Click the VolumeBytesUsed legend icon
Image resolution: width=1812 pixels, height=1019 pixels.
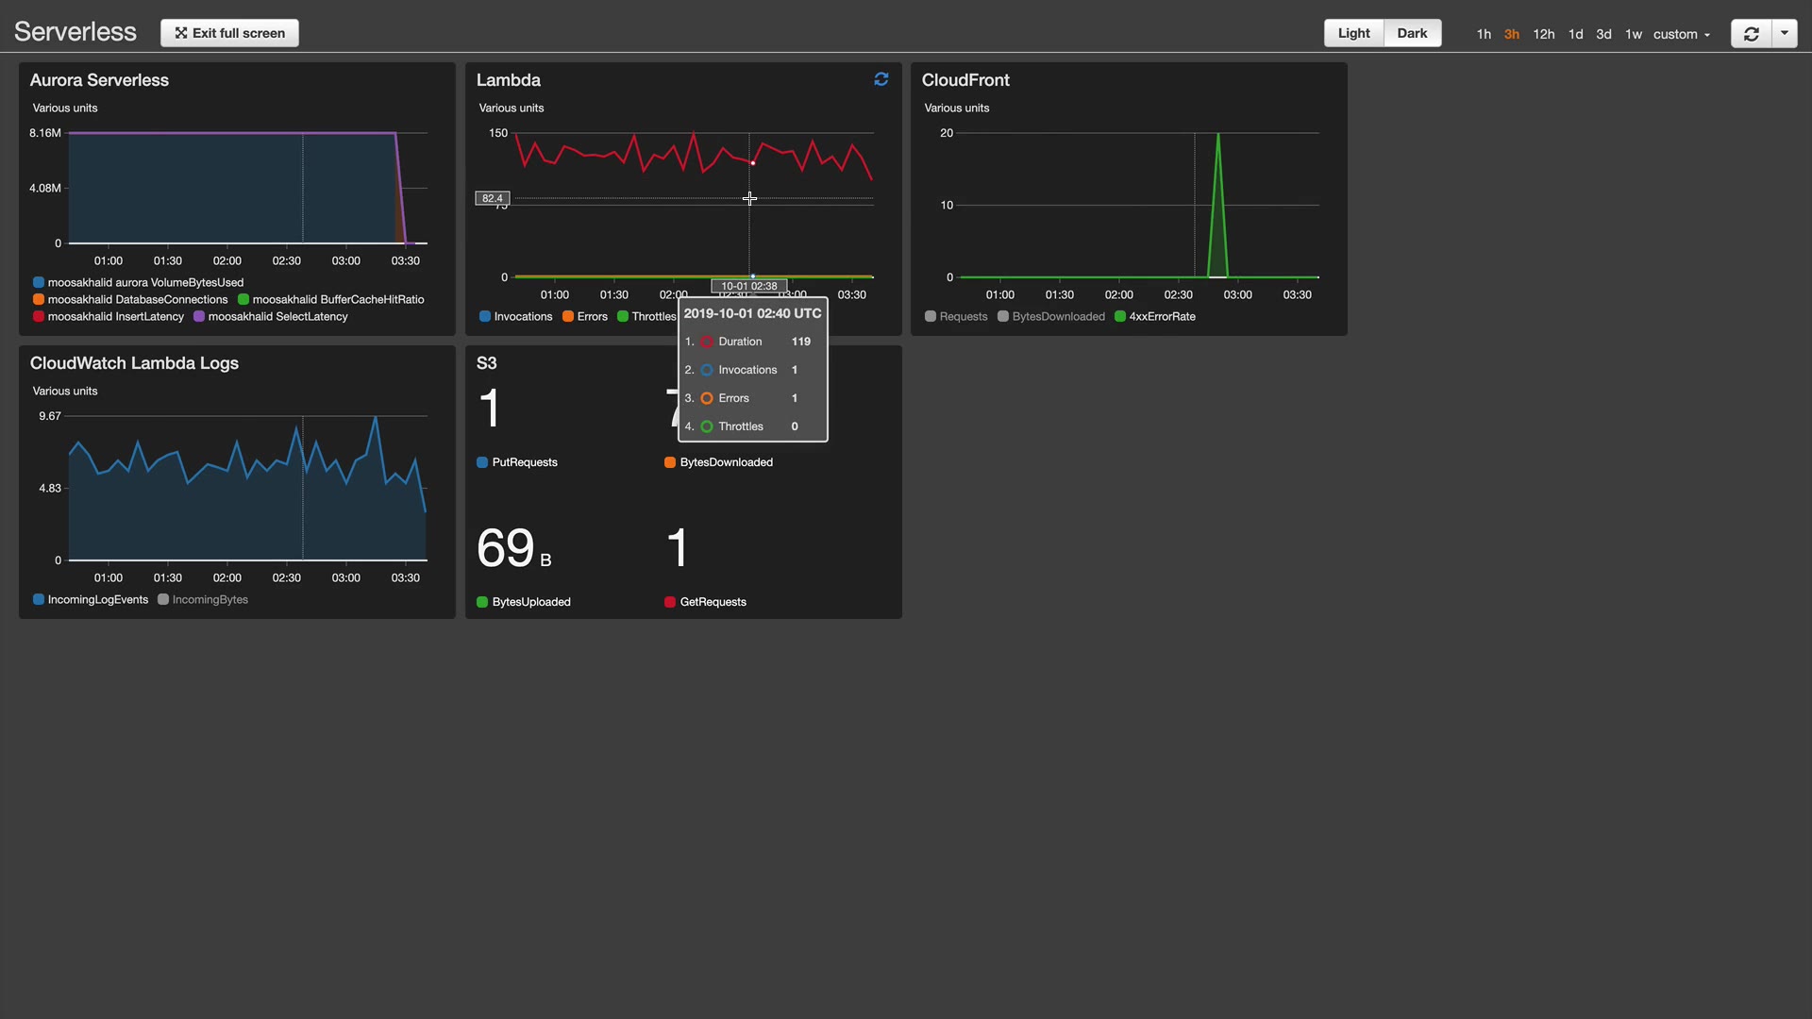click(x=39, y=283)
